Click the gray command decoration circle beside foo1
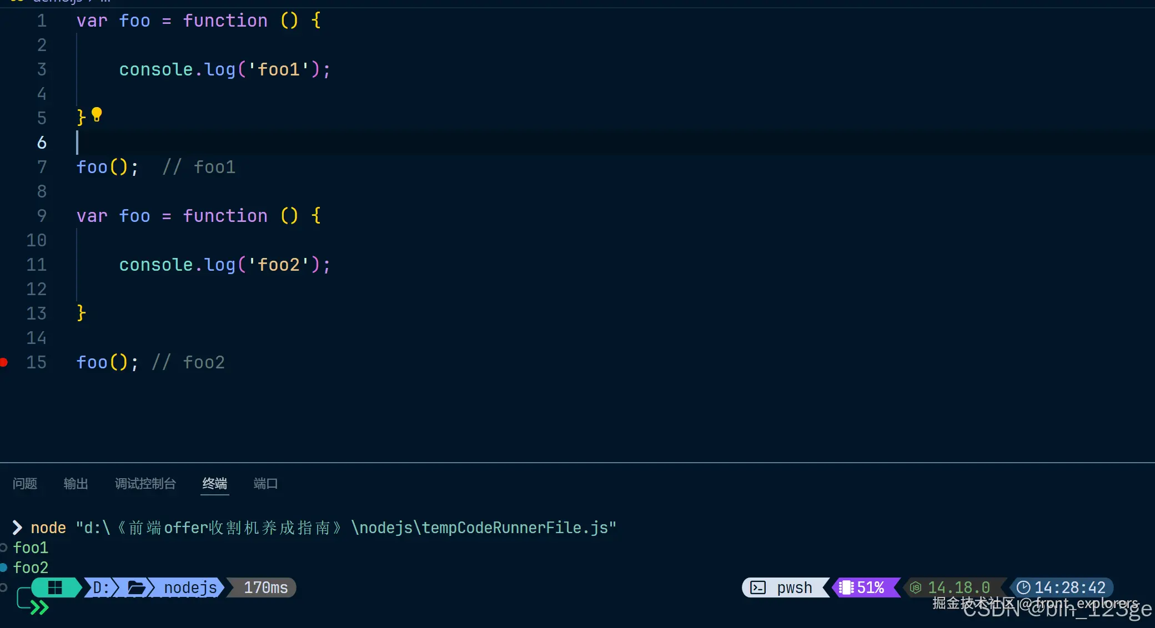1155x628 pixels. tap(4, 548)
